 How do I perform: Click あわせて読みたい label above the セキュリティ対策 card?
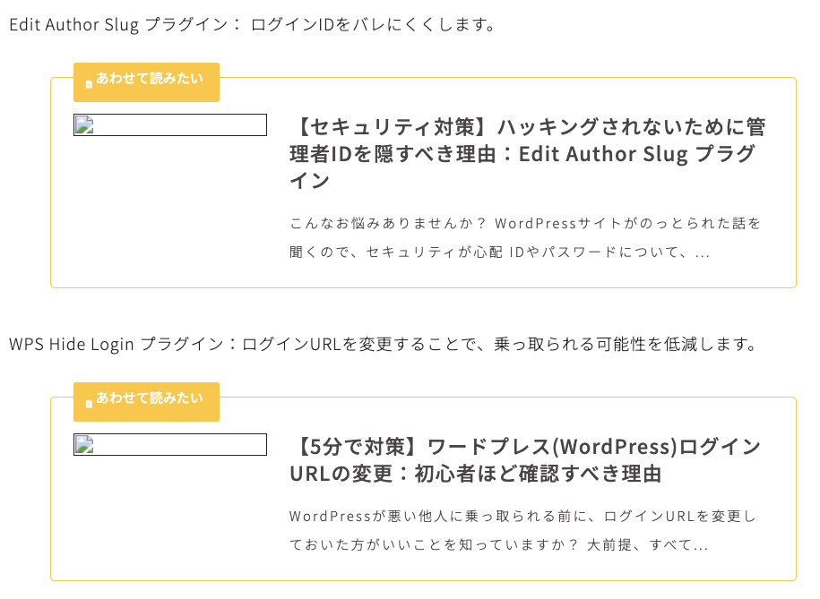[x=150, y=79]
